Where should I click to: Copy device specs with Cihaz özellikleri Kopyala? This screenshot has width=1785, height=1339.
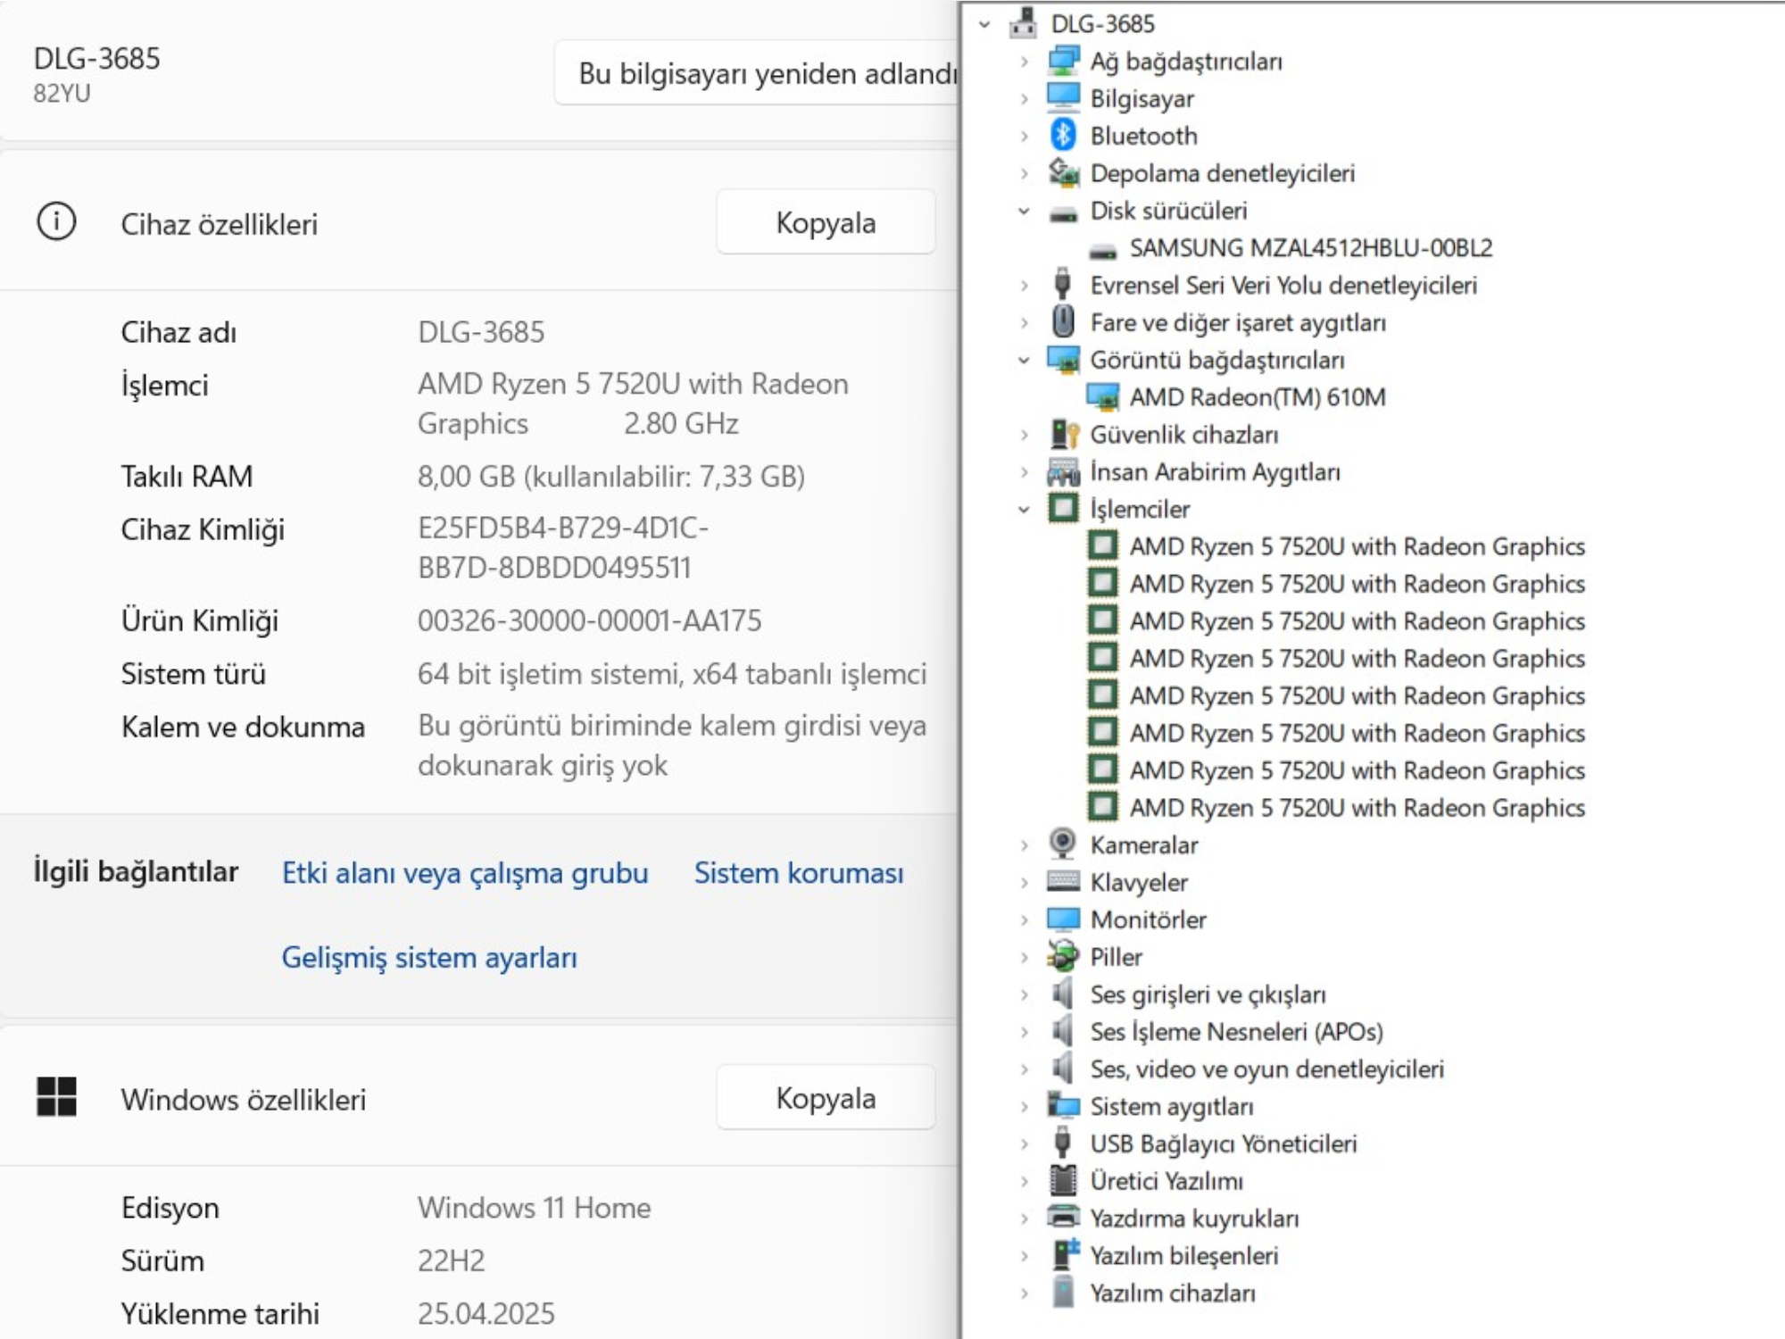click(x=826, y=222)
